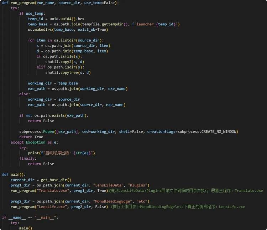267x230 pixels.
Task: Place cursor on uuid.uuid4().hex
Action: 67,19
